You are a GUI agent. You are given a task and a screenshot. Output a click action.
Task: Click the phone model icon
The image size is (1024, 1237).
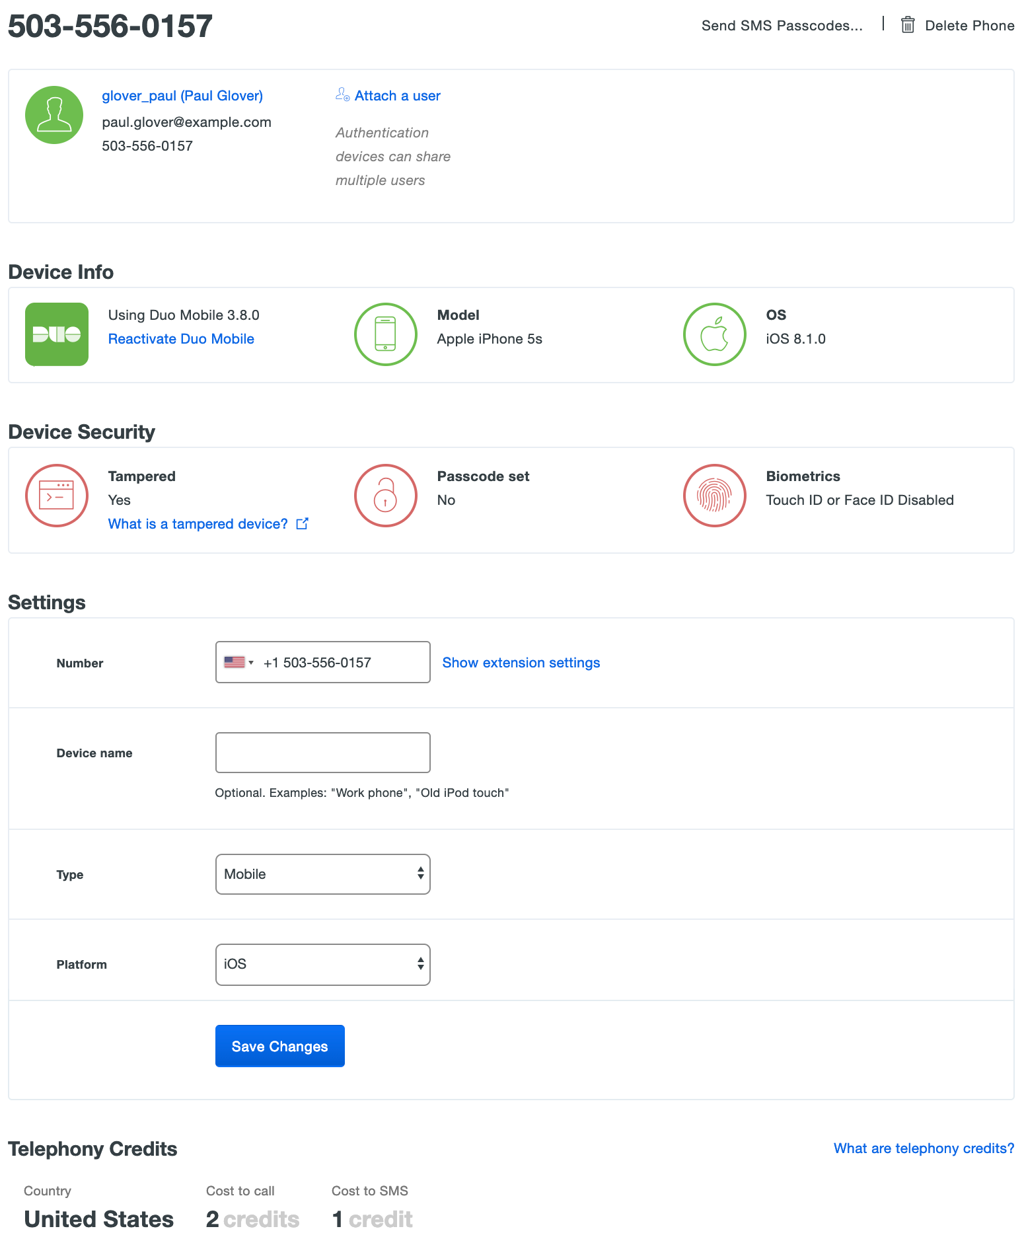click(385, 334)
